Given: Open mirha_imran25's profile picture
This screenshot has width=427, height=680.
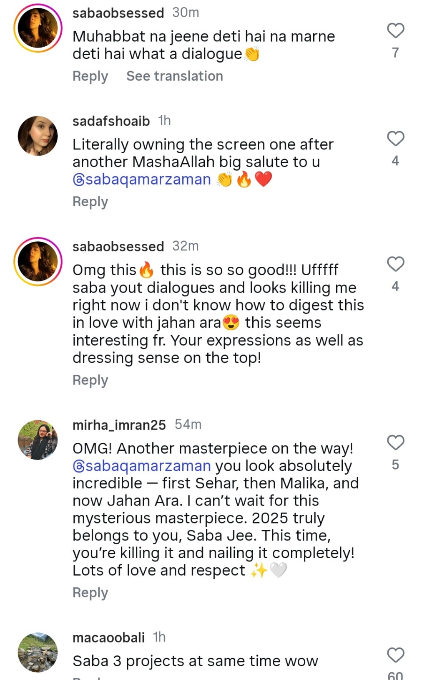Looking at the screenshot, I should (38, 440).
